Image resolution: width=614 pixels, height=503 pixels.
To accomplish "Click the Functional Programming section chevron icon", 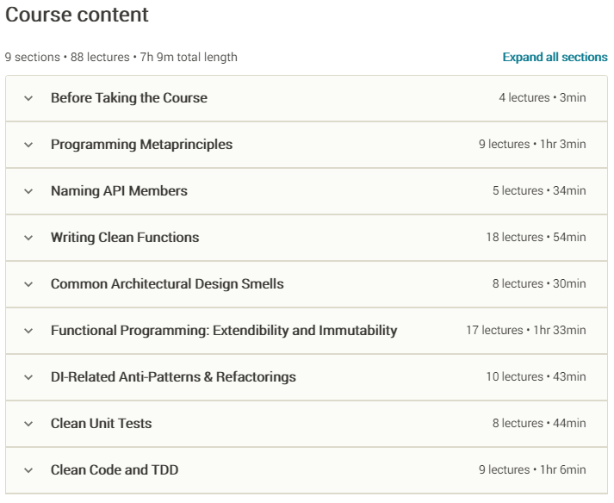I will (x=28, y=331).
